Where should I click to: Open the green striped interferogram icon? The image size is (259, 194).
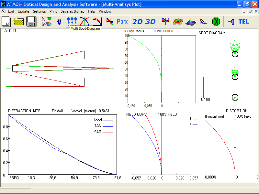pyautogui.click(x=216, y=22)
